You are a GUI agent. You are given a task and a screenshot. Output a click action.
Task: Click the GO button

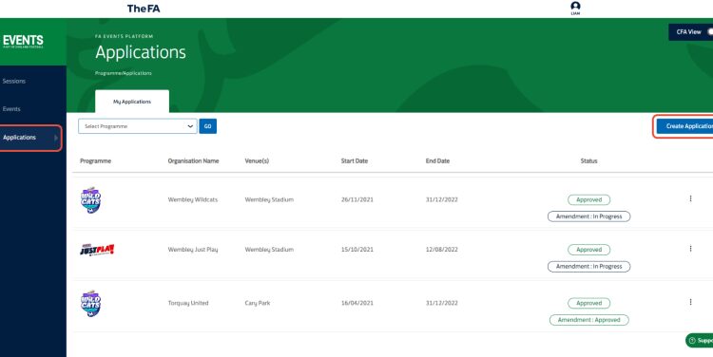coord(208,126)
